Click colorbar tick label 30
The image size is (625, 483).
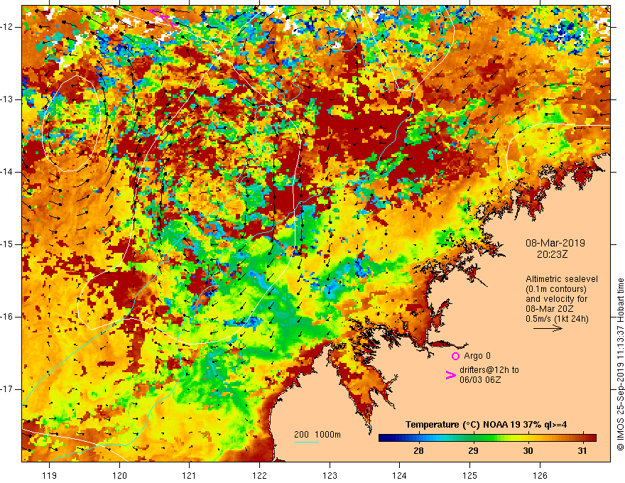(528, 451)
